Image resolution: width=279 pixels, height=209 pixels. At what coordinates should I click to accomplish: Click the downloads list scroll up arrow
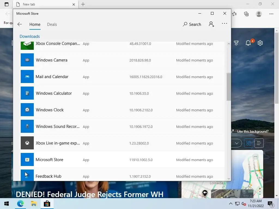(x=229, y=44)
